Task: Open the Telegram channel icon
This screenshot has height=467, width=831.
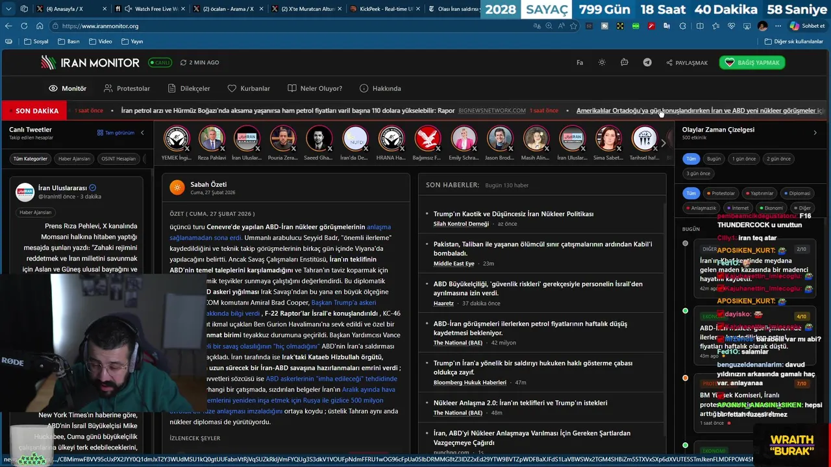Action: pyautogui.click(x=647, y=62)
